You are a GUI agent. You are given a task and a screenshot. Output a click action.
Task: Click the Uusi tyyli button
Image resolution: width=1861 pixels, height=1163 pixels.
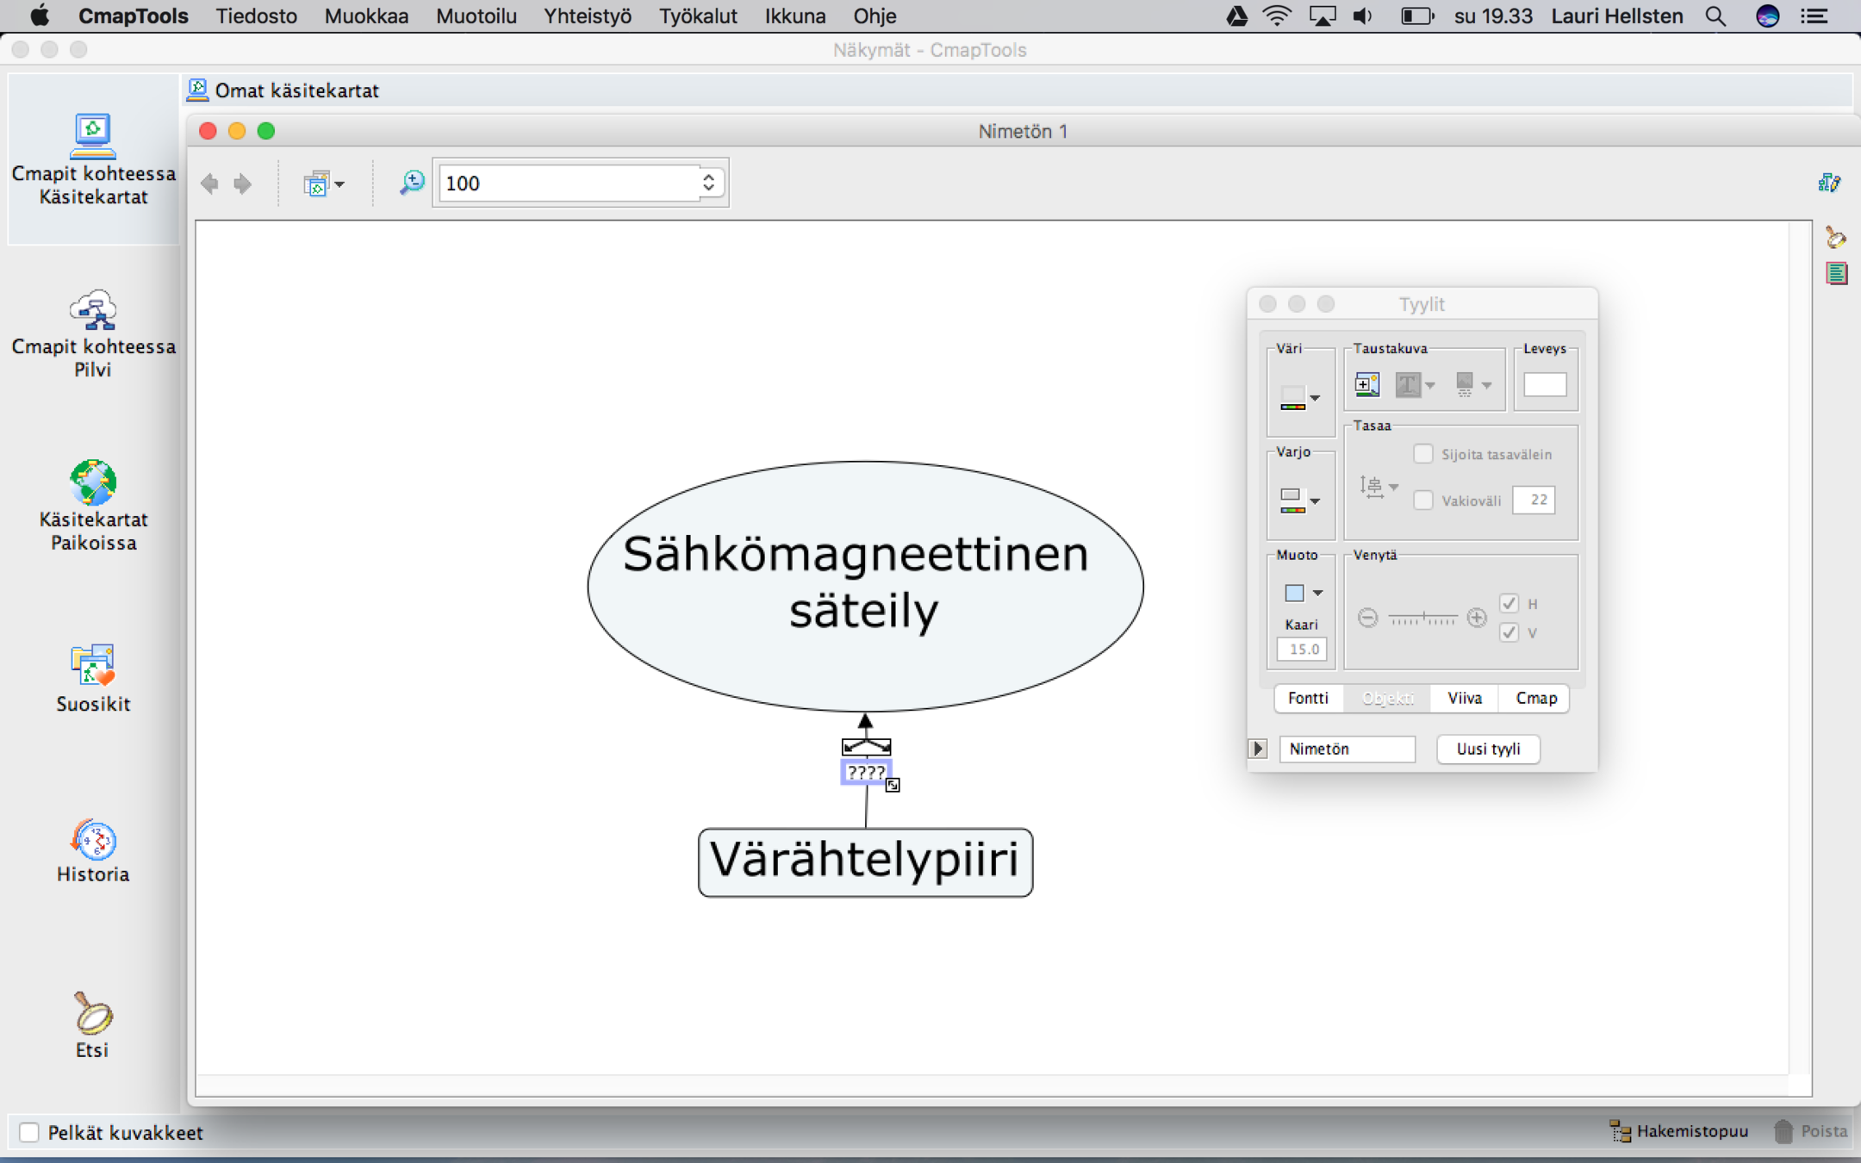(1488, 749)
